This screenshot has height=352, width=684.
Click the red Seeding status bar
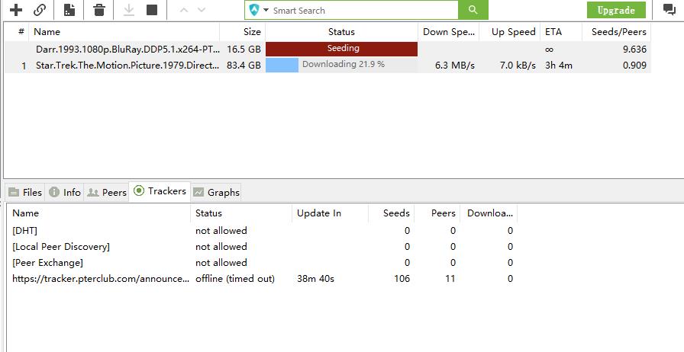click(341, 50)
